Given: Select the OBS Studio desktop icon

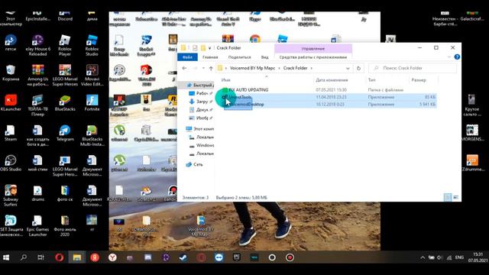Looking at the screenshot, I should click(11, 163).
